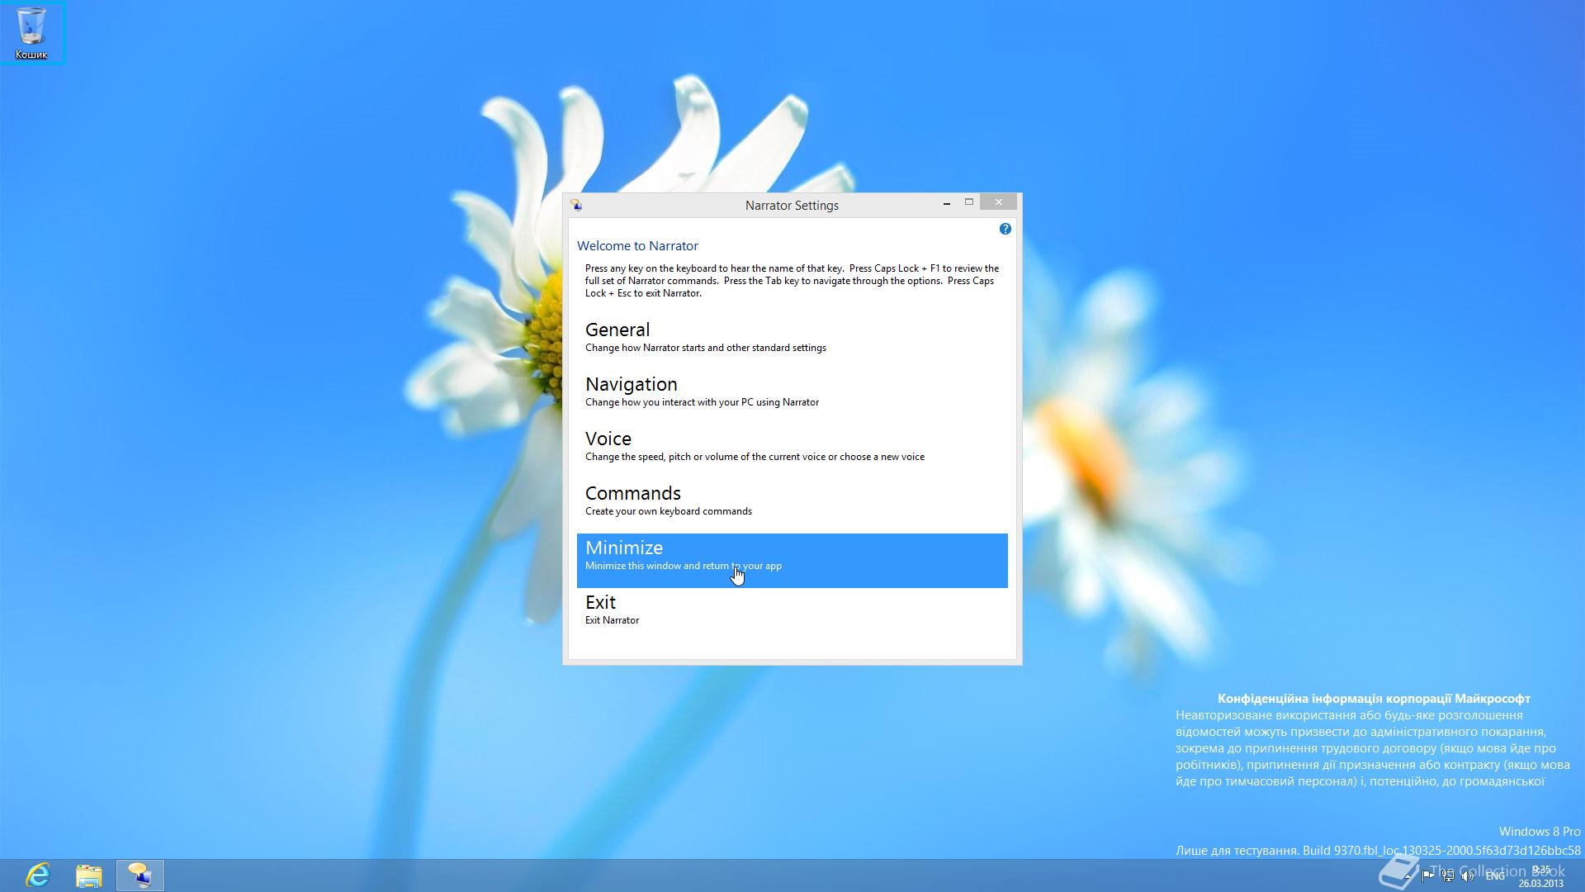The width and height of the screenshot is (1585, 892).
Task: Click 'Create your own keyboard commands' description
Action: point(669,511)
